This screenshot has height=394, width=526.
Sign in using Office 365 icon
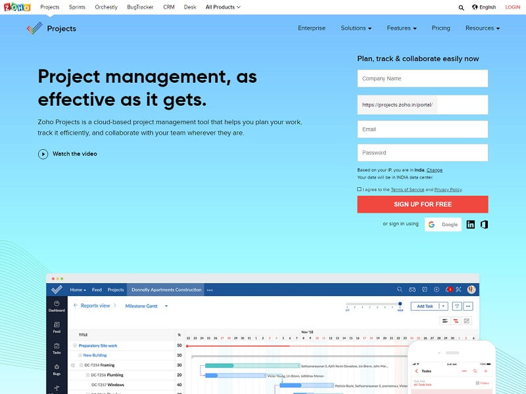[x=484, y=225]
